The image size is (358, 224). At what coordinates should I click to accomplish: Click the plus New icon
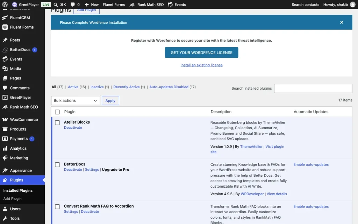[x=87, y=4]
